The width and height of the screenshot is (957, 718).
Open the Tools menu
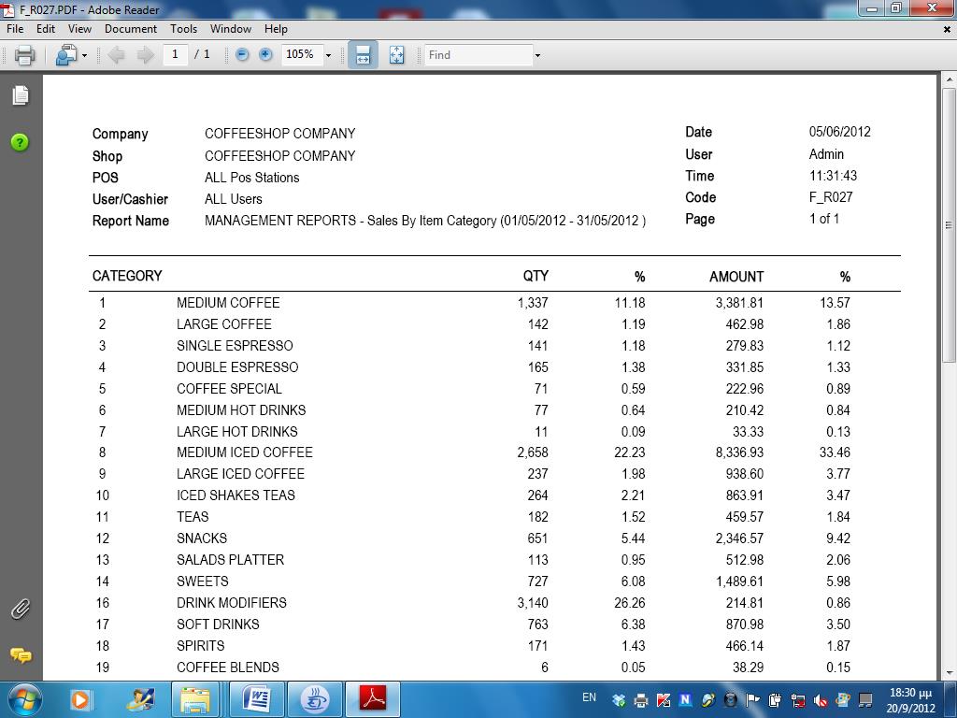click(184, 29)
